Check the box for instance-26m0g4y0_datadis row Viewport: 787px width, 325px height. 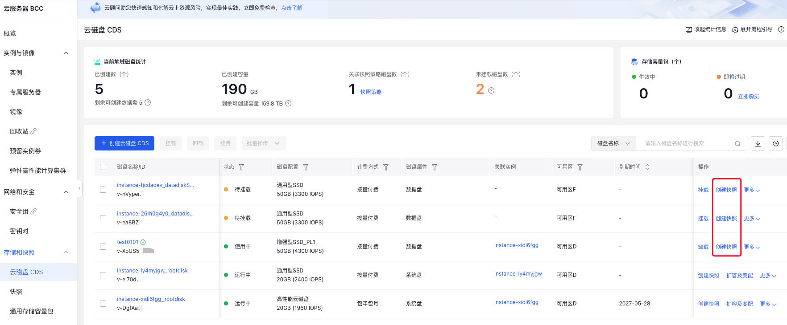[x=103, y=218]
